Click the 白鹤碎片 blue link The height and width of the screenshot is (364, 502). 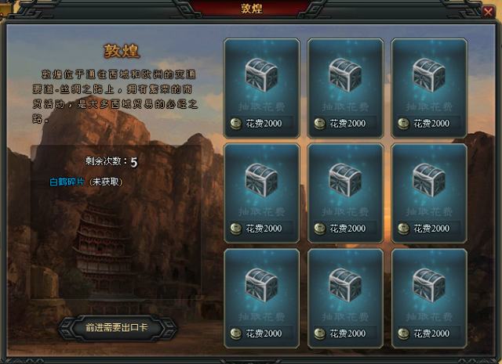(67, 182)
